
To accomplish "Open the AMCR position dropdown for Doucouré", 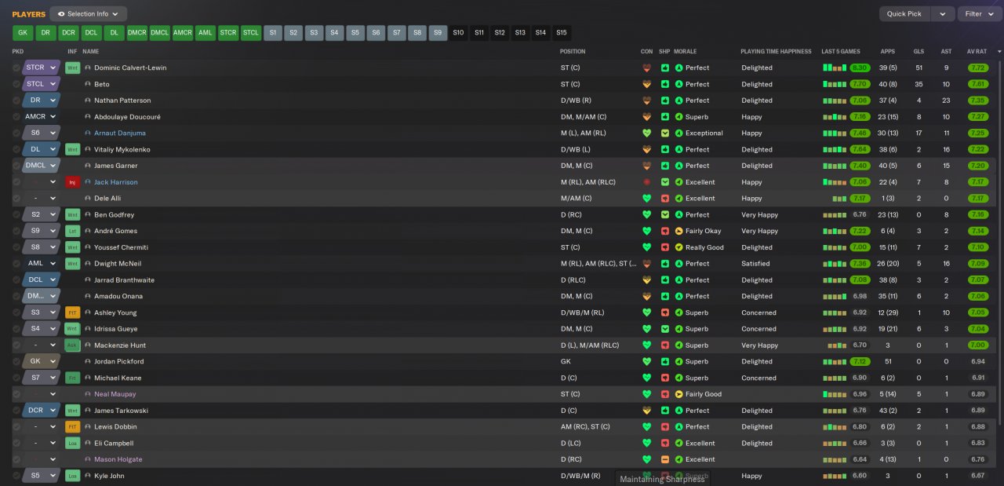I will [42, 117].
